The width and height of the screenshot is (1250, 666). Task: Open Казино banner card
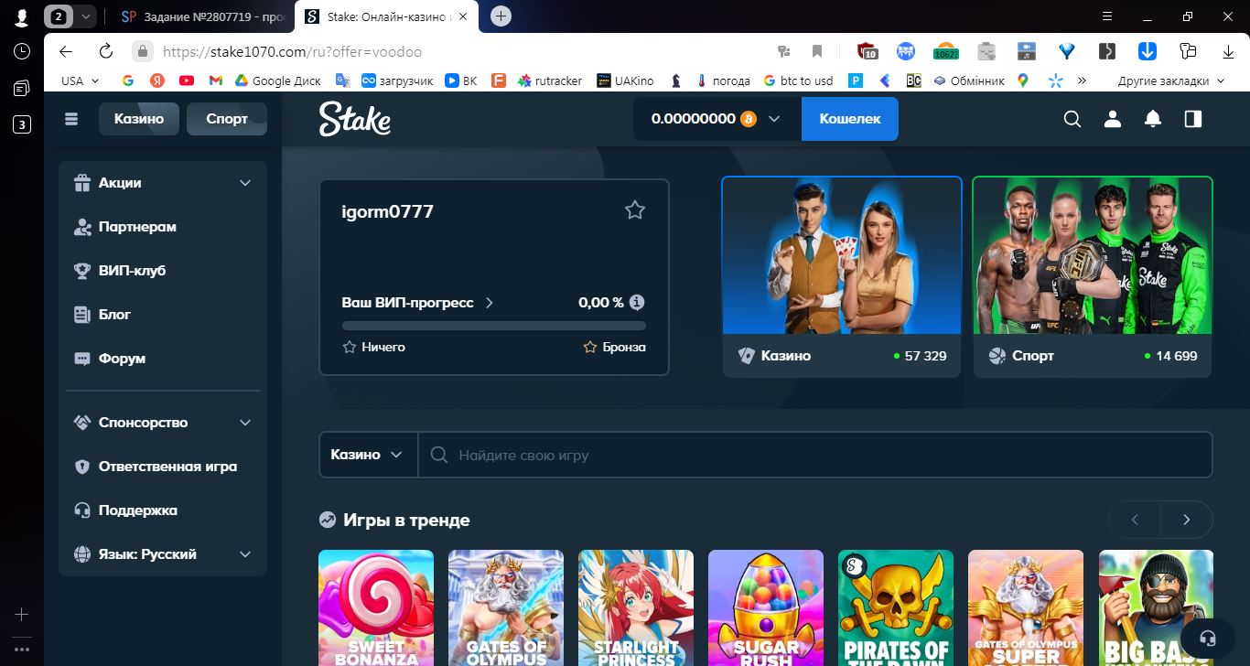(x=842, y=276)
